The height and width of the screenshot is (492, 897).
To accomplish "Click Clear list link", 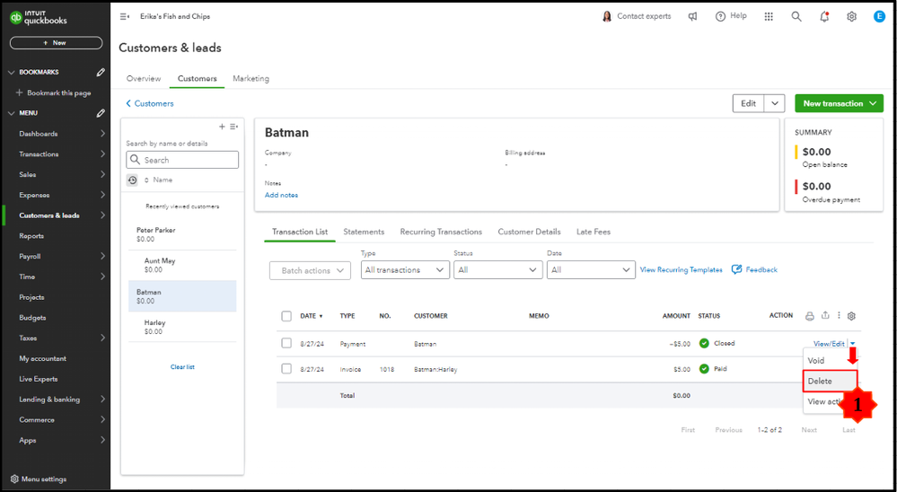I will coord(182,366).
